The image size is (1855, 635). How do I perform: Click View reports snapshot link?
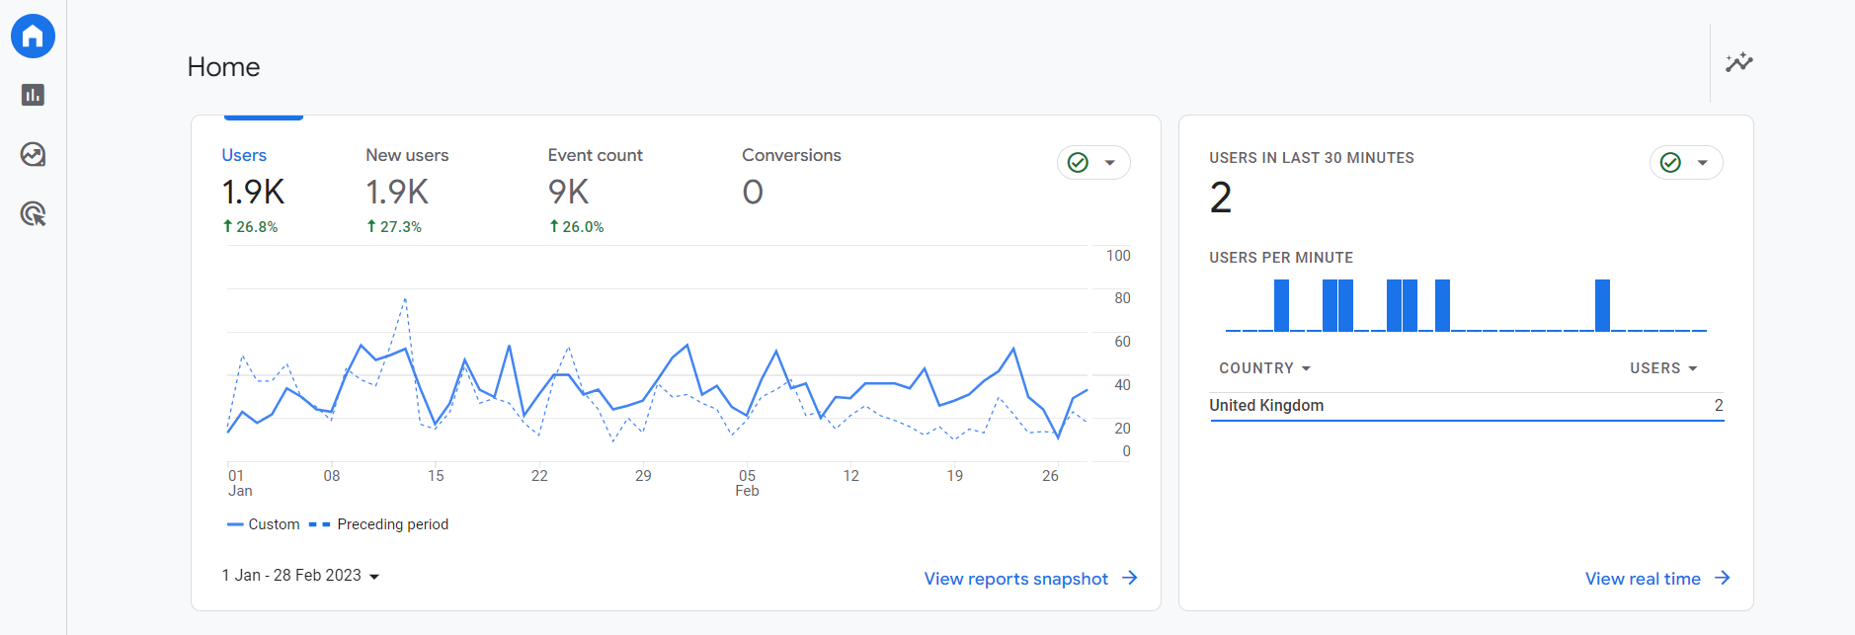coord(1015,579)
